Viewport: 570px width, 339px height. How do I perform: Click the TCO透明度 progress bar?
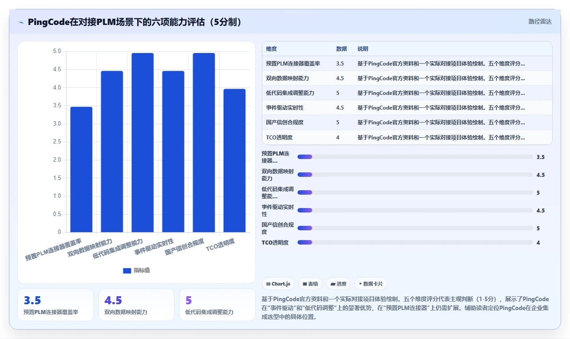(415, 242)
